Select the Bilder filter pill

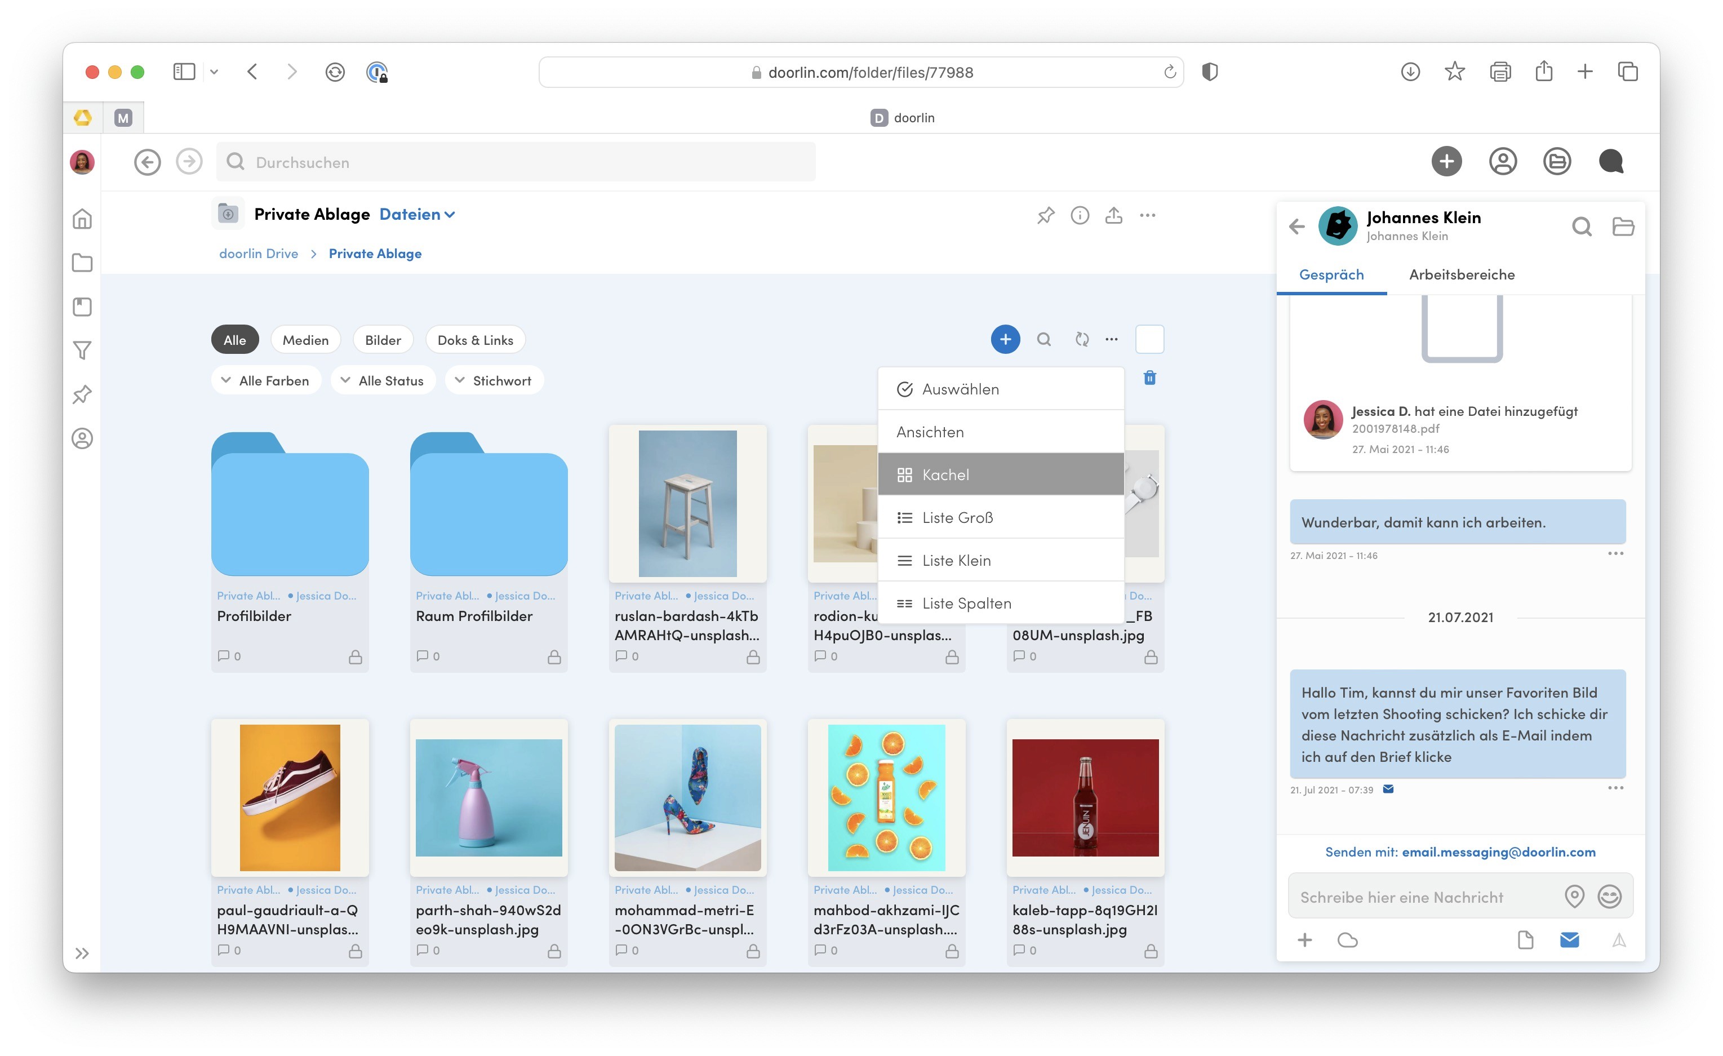[x=383, y=340]
